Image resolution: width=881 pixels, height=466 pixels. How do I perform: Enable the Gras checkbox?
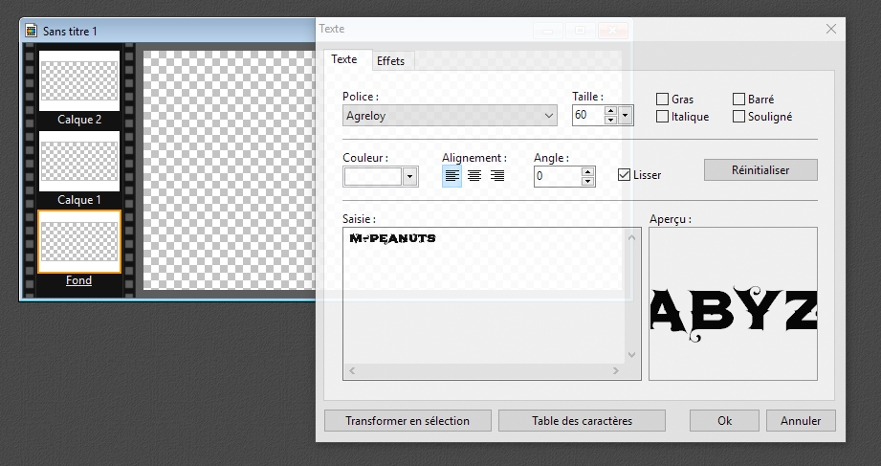click(662, 100)
